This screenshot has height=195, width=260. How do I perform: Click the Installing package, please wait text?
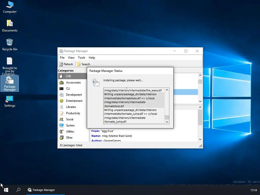123,80
